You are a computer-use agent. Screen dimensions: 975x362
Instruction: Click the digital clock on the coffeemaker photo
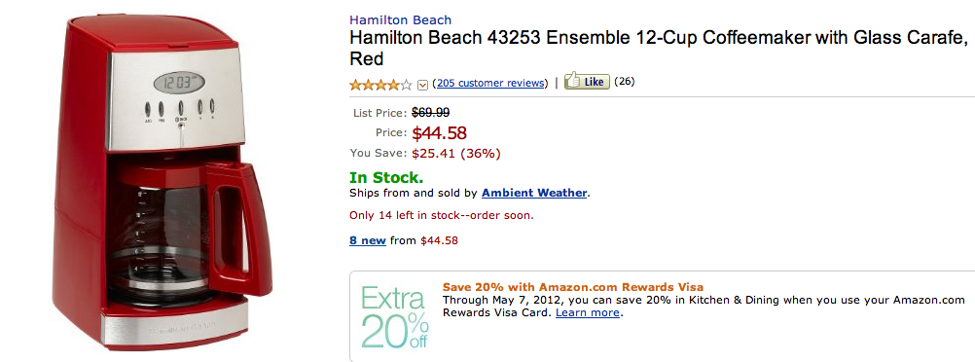(x=178, y=82)
